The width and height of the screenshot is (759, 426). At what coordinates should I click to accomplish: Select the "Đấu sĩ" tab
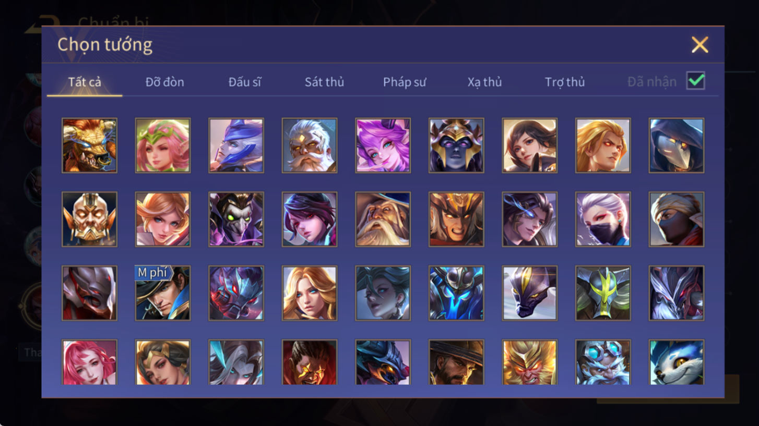(245, 82)
